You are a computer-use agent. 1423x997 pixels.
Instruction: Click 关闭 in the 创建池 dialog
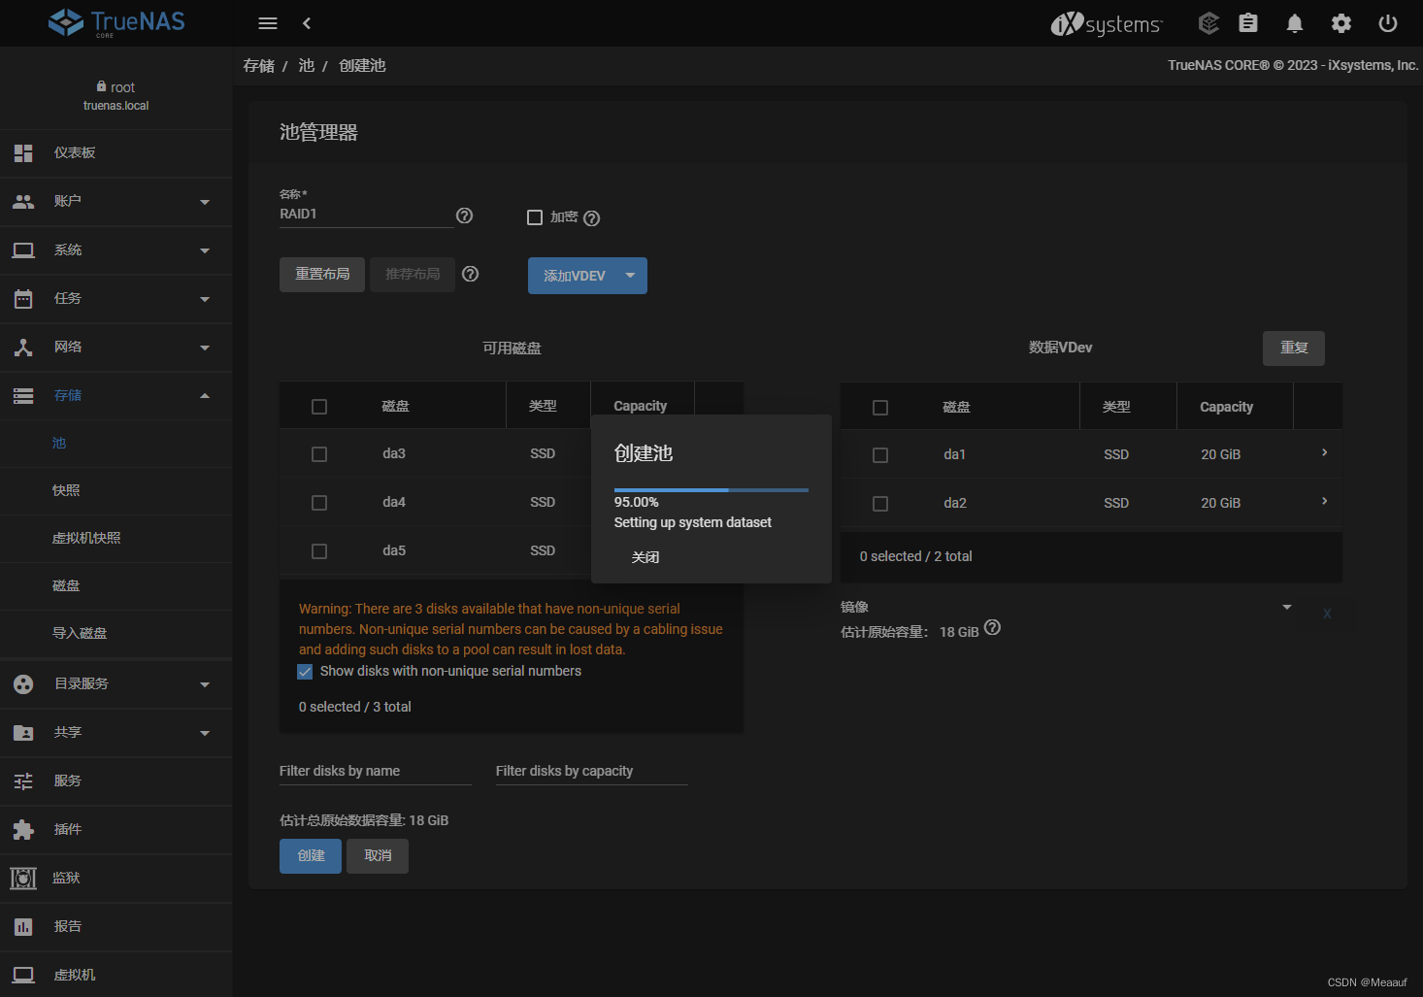click(645, 557)
